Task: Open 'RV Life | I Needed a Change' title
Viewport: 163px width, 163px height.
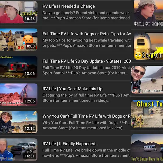Action: pyautogui.click(x=69, y=6)
